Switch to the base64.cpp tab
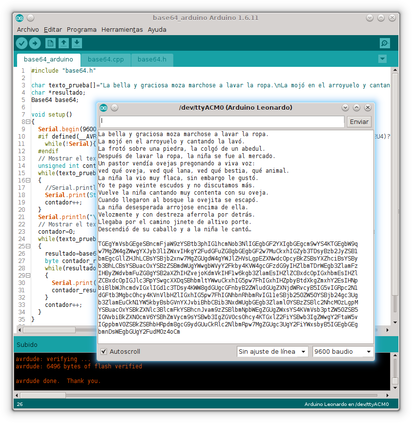The height and width of the screenshot is (423, 412). [106, 60]
